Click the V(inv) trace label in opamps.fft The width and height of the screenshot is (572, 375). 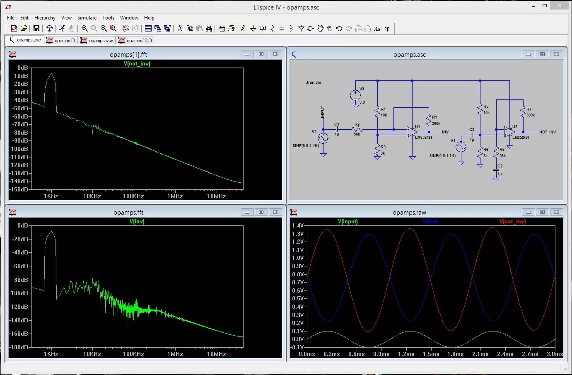point(137,221)
